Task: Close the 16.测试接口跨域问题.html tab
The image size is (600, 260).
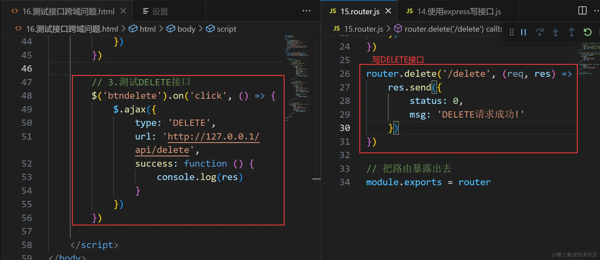Action: click(123, 11)
